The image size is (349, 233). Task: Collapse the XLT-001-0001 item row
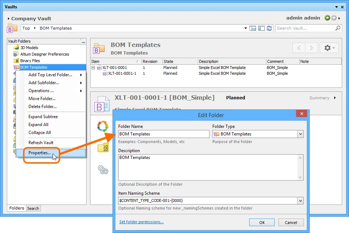pyautogui.click(x=93, y=68)
